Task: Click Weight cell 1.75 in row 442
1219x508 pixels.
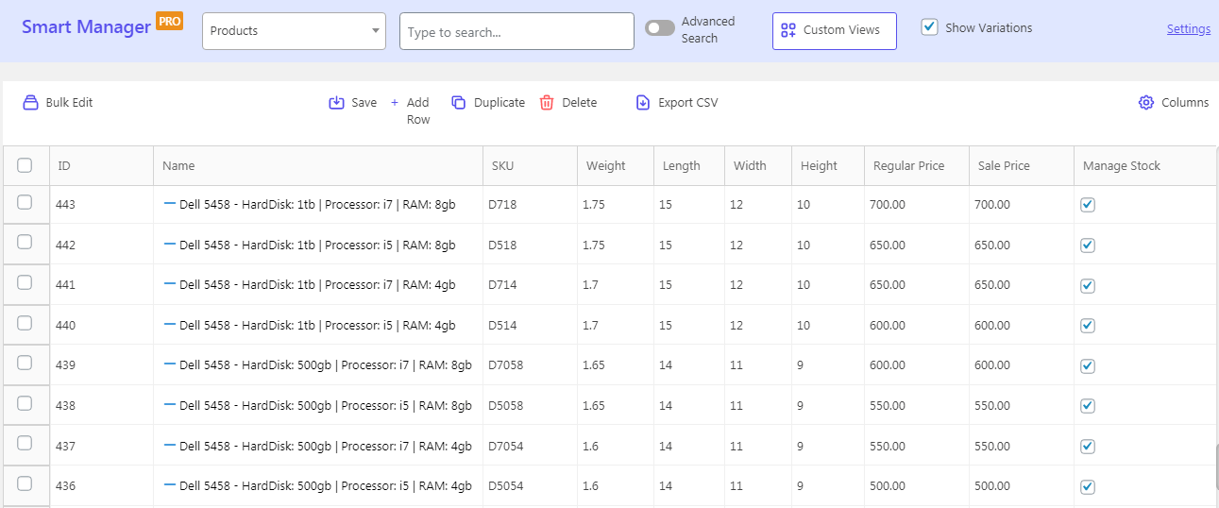Action: click(x=616, y=246)
